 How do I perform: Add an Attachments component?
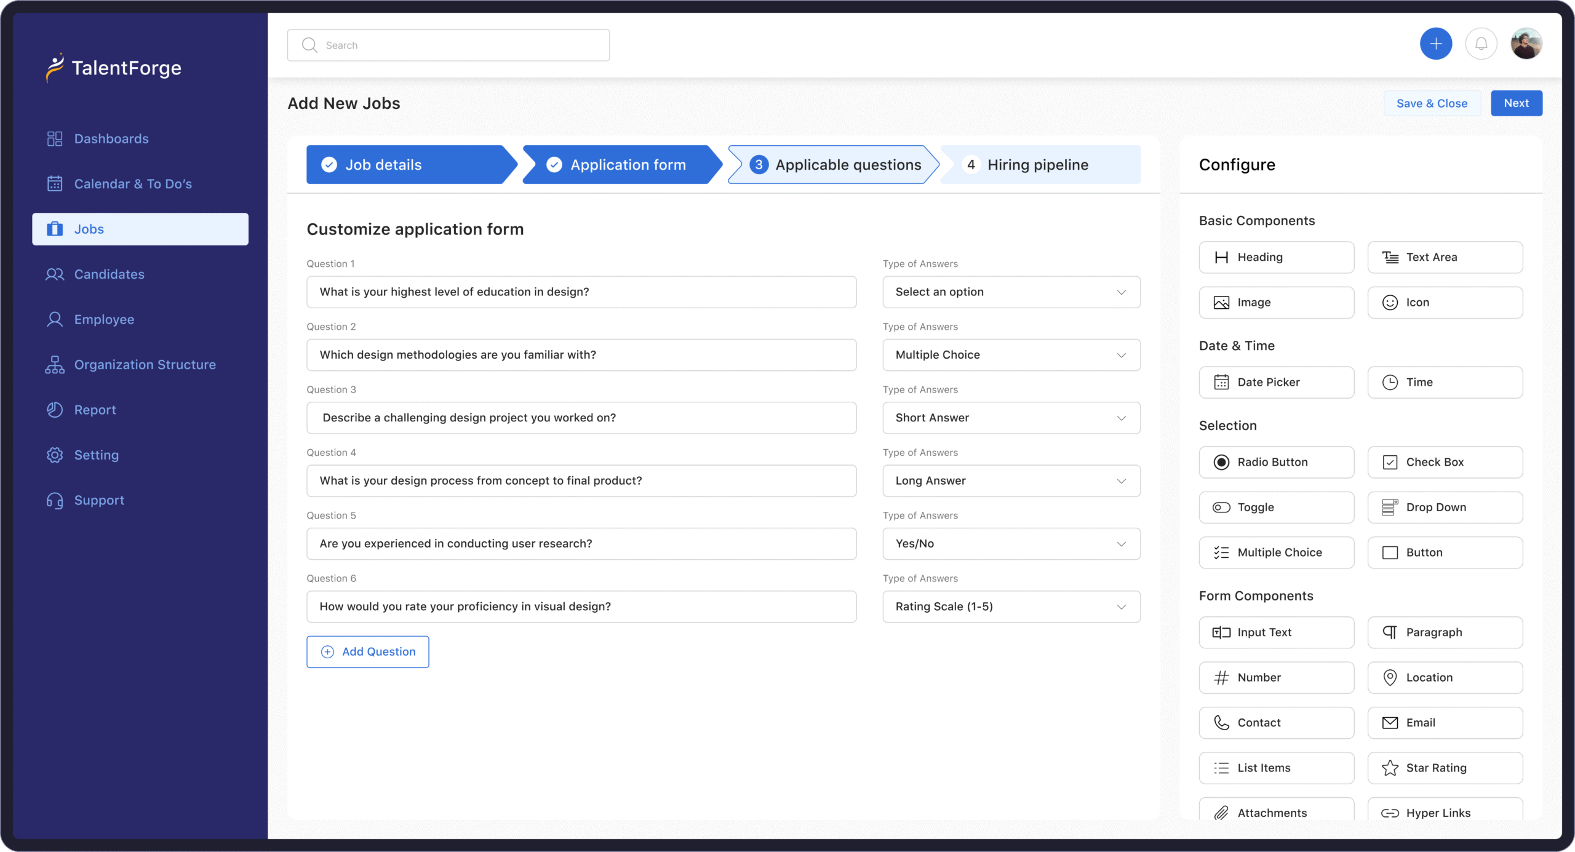coord(1276,810)
